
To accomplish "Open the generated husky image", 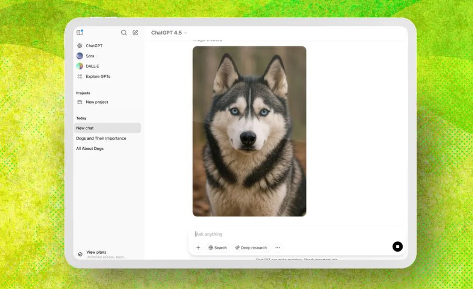I will 250,131.
